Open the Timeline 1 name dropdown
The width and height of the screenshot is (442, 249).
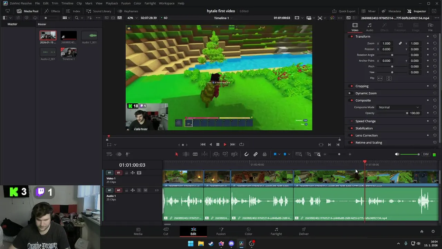coord(223,18)
